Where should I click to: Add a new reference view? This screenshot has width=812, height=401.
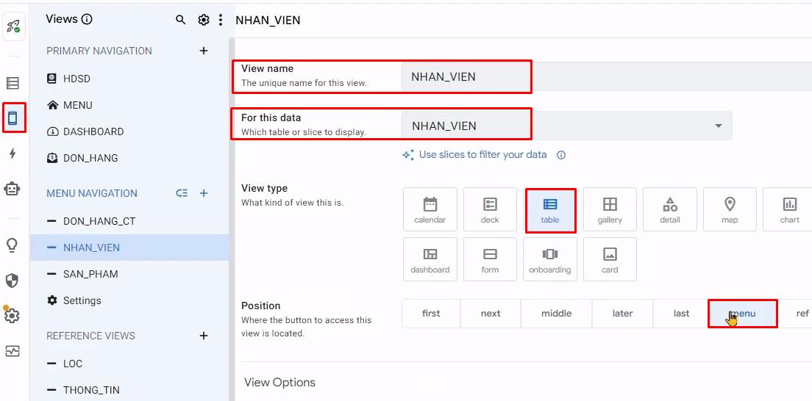(204, 336)
